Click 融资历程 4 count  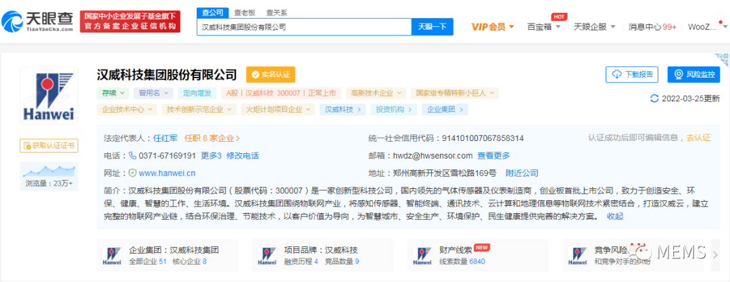click(301, 262)
